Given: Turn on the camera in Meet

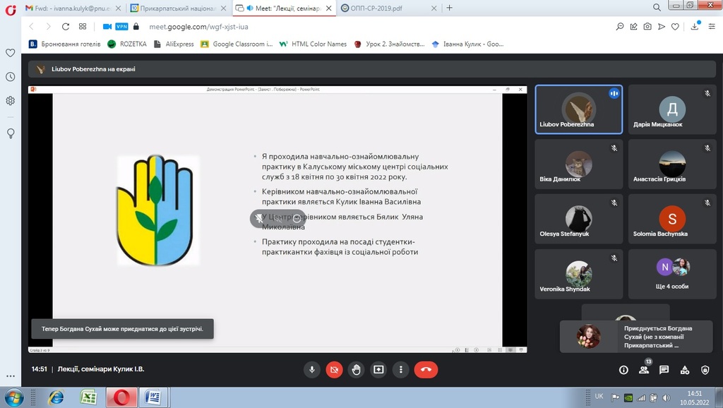Looking at the screenshot, I should [x=334, y=369].
